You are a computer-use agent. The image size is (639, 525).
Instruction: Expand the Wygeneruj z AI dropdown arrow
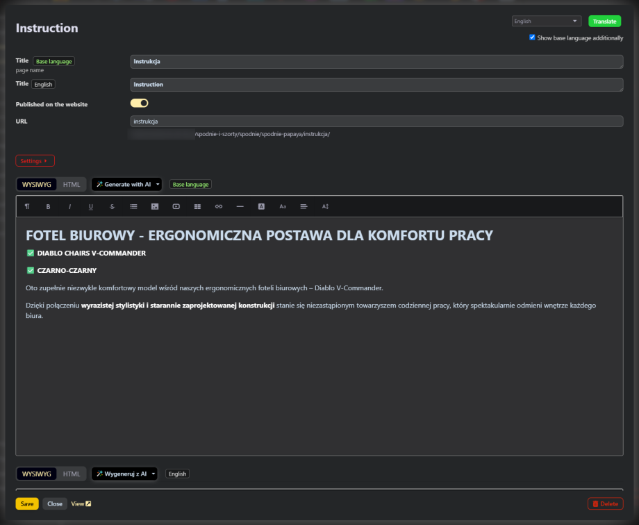pos(153,474)
